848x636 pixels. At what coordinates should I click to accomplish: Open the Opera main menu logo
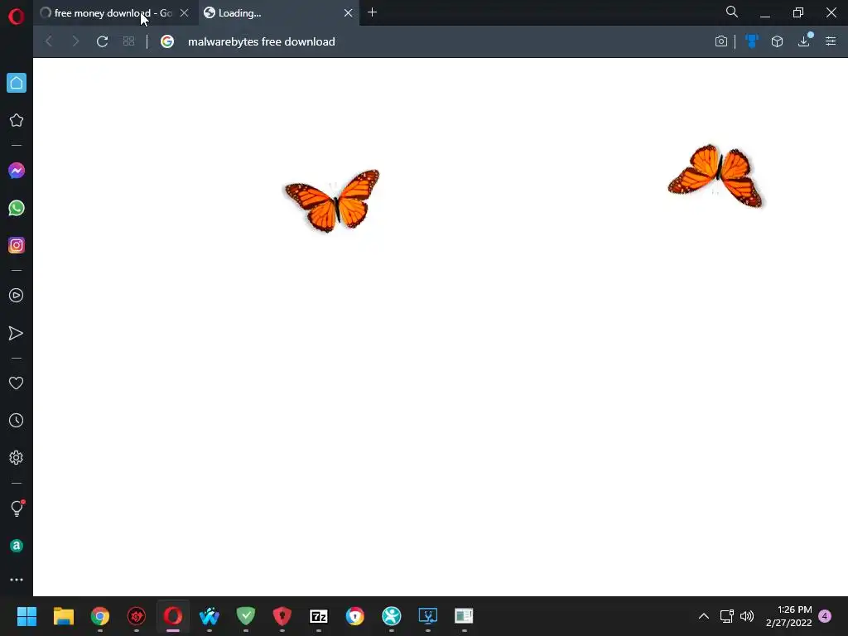coord(17,17)
